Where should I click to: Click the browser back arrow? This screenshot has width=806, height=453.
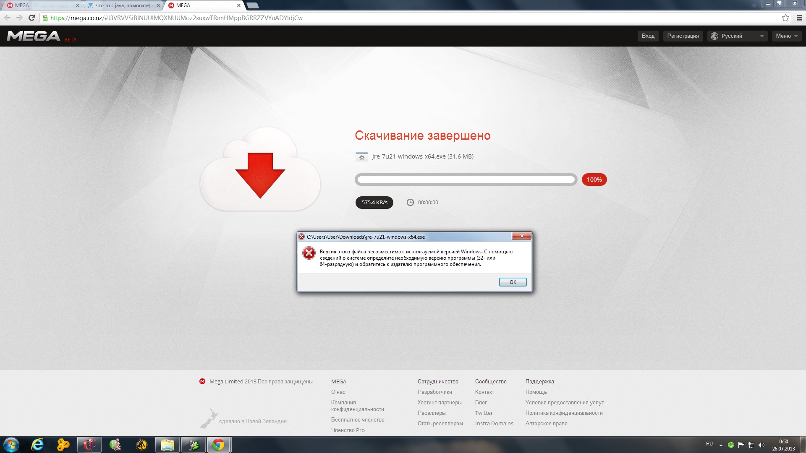pyautogui.click(x=7, y=18)
